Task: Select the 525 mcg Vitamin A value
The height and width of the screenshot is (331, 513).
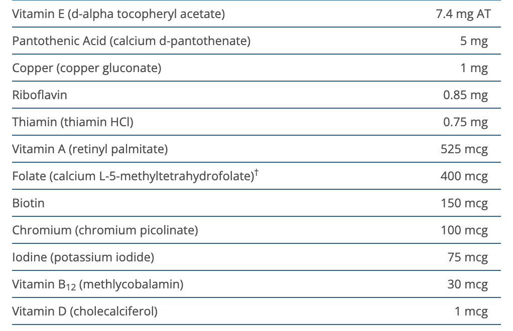Action: tap(464, 149)
